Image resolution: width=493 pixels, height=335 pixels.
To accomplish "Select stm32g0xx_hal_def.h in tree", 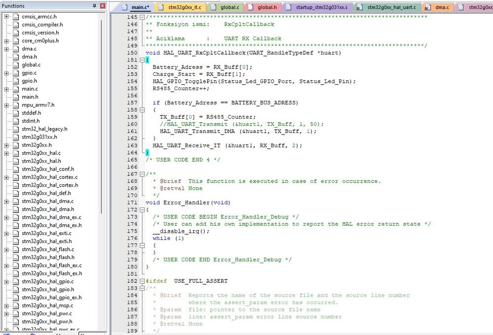I will (x=46, y=194).
